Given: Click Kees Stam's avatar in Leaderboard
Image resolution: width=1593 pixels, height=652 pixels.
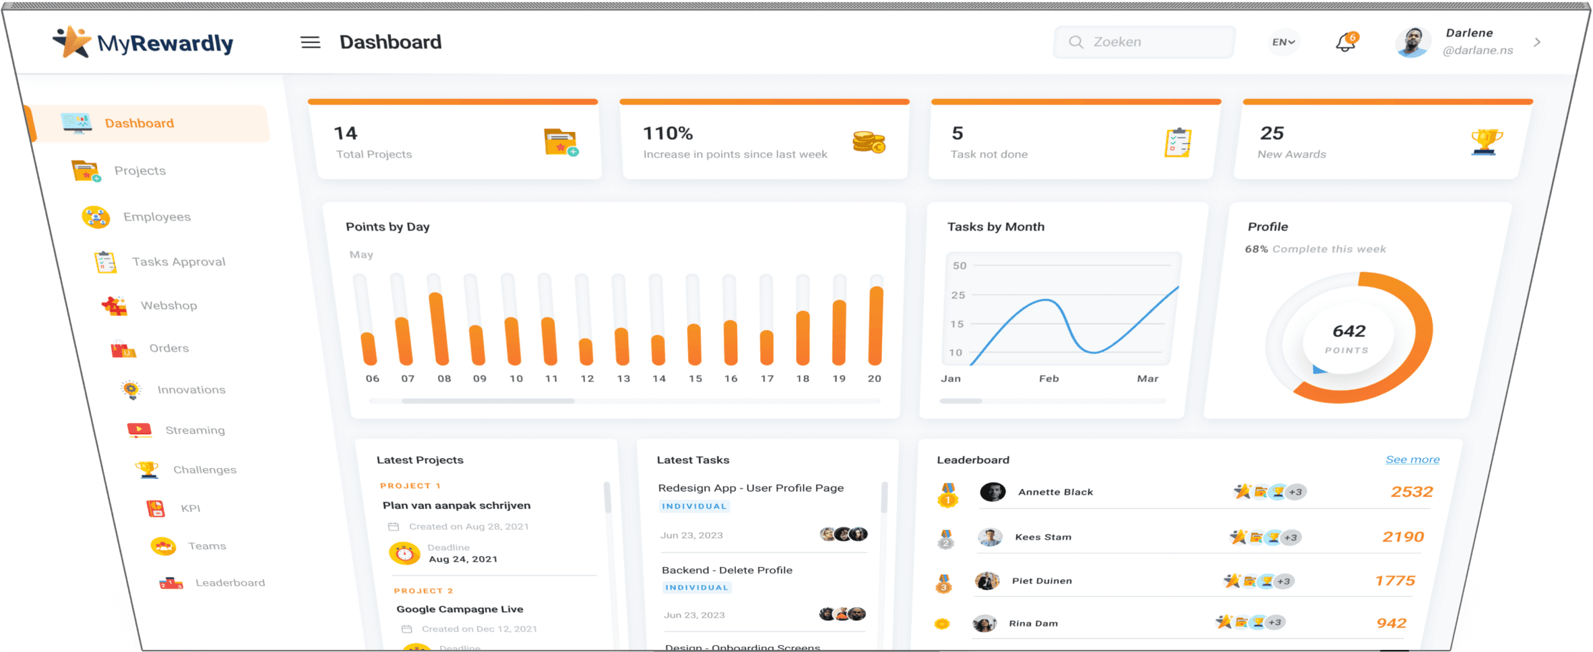Looking at the screenshot, I should 990,537.
